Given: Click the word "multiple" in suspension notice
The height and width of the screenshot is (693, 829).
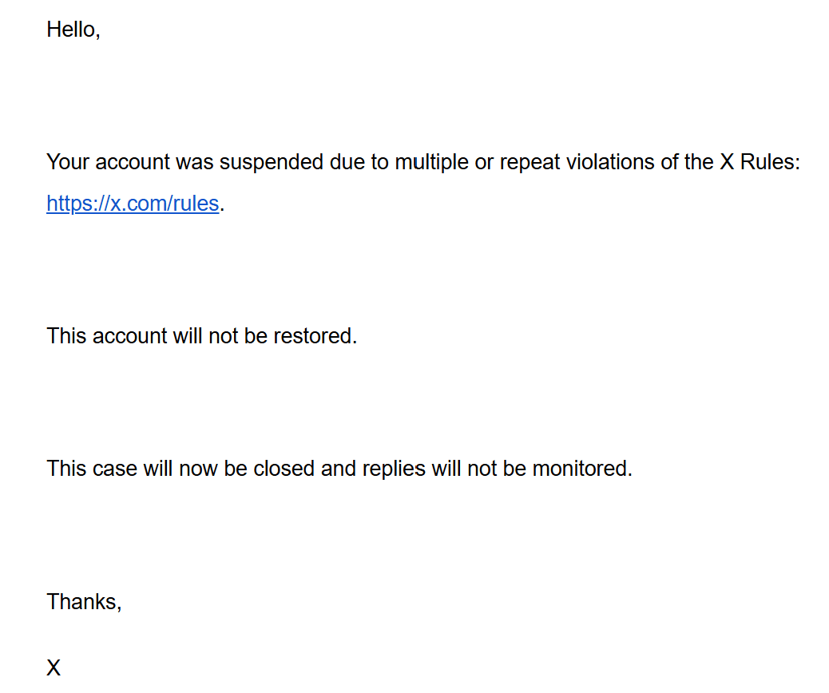Looking at the screenshot, I should pyautogui.click(x=432, y=162).
